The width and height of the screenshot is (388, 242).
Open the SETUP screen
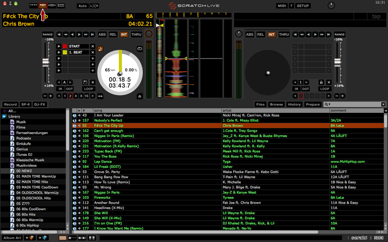coord(303,6)
